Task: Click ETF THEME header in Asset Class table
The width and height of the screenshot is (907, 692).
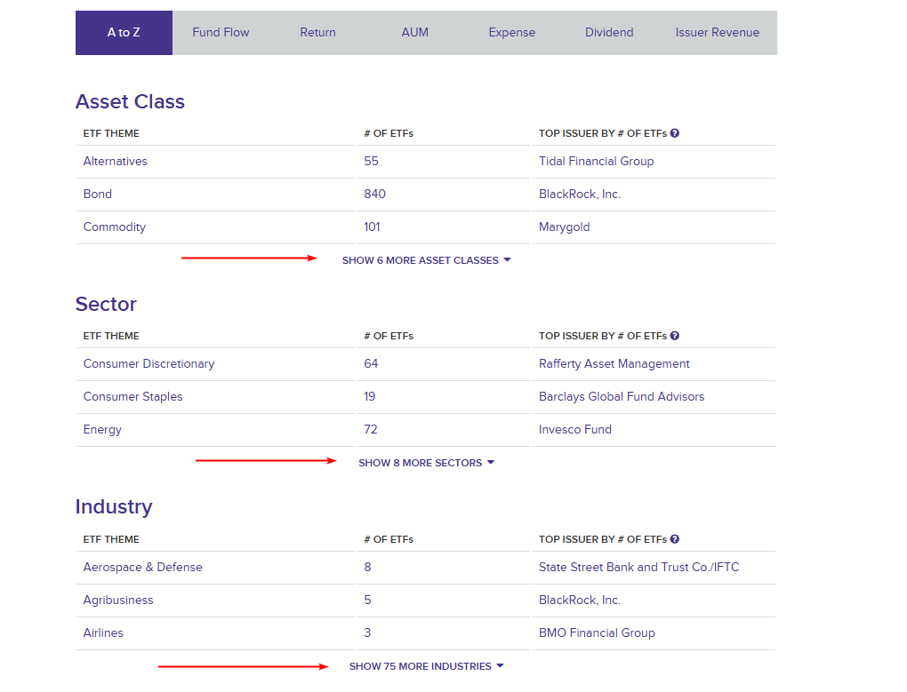Action: coord(111,133)
